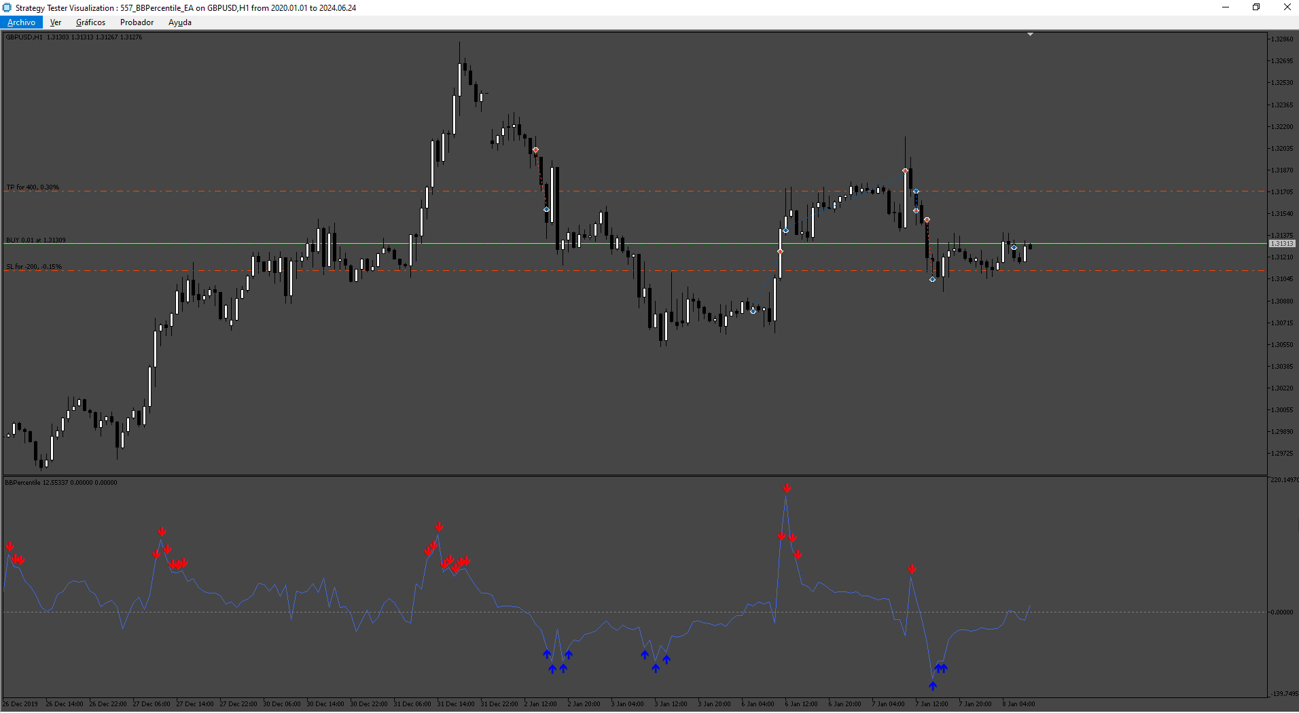This screenshot has width=1299, height=713.
Task: Click the 1.31045 price axis label
Action: coord(1282,279)
